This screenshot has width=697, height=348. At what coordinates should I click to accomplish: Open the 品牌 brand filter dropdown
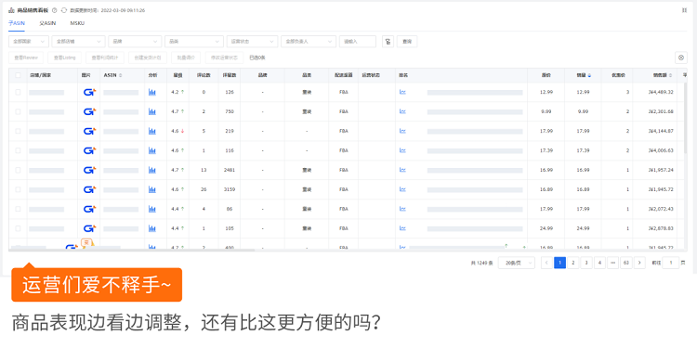click(135, 42)
